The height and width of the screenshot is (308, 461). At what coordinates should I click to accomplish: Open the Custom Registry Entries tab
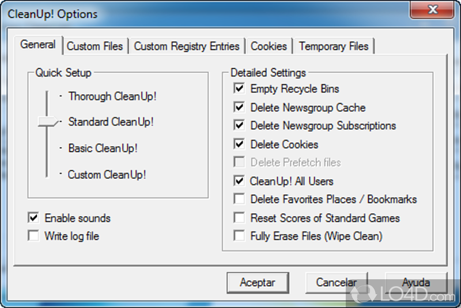[x=186, y=46]
